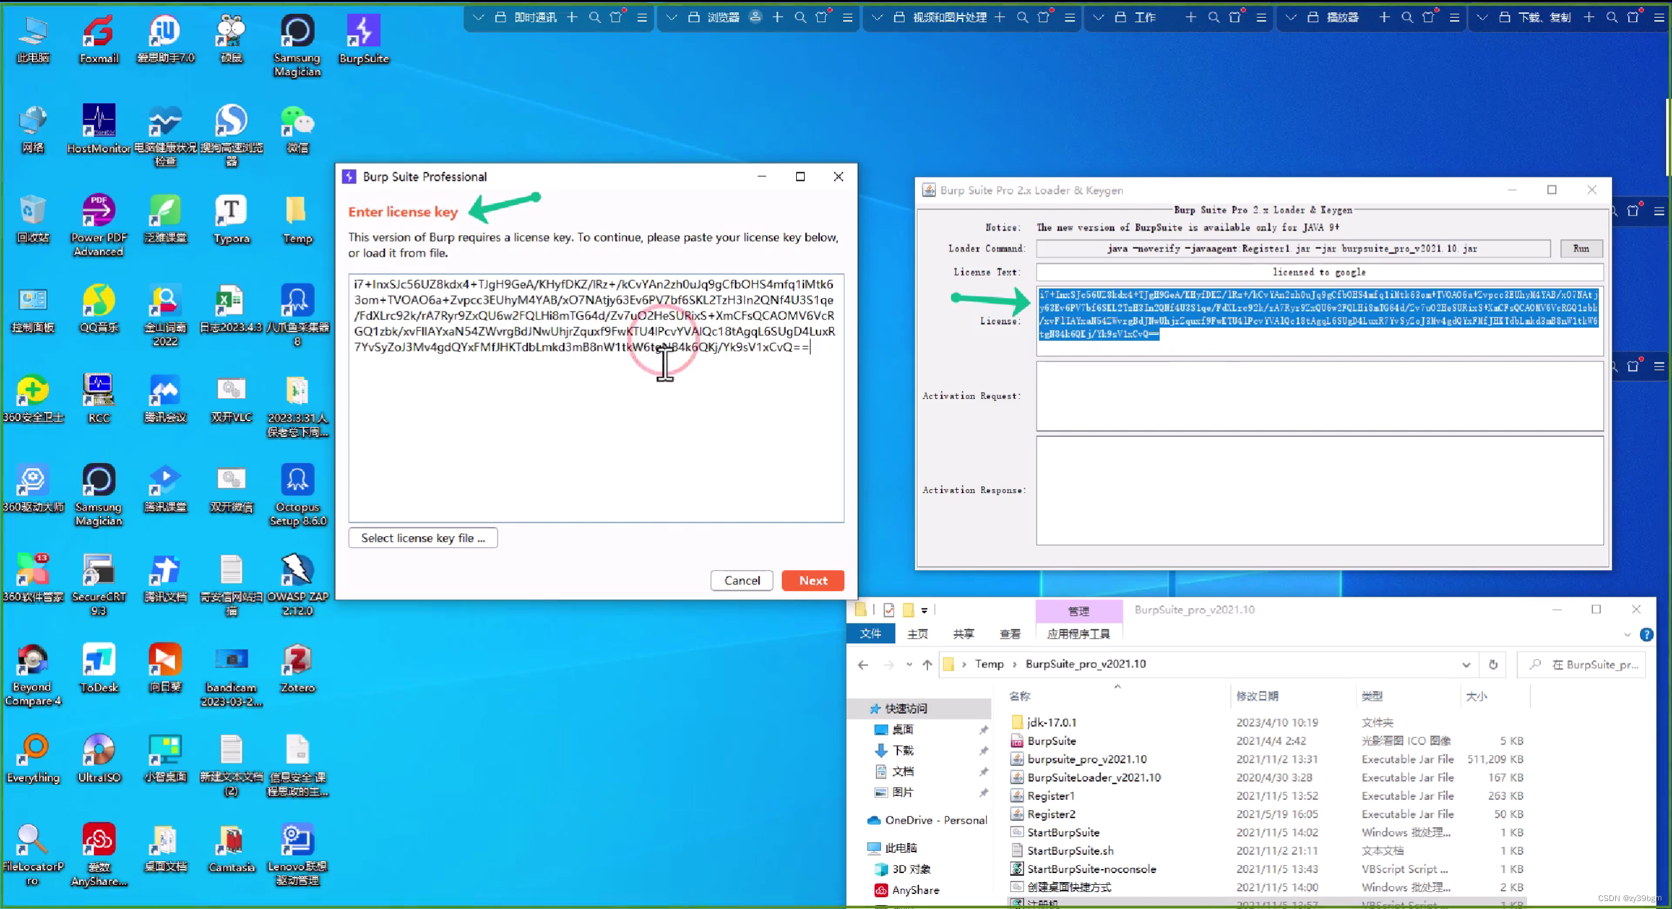The image size is (1672, 909).
Task: Open Foxmail from the desktop
Action: pyautogui.click(x=99, y=29)
